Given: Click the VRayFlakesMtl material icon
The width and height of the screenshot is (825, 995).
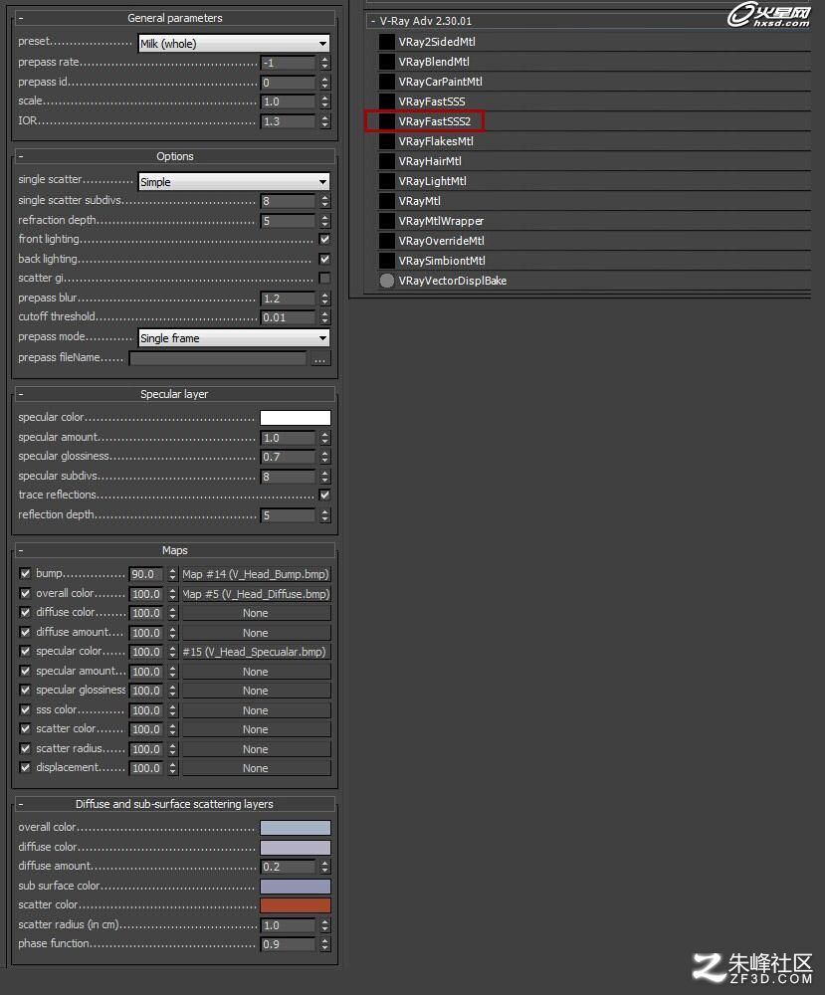Looking at the screenshot, I should tap(386, 141).
